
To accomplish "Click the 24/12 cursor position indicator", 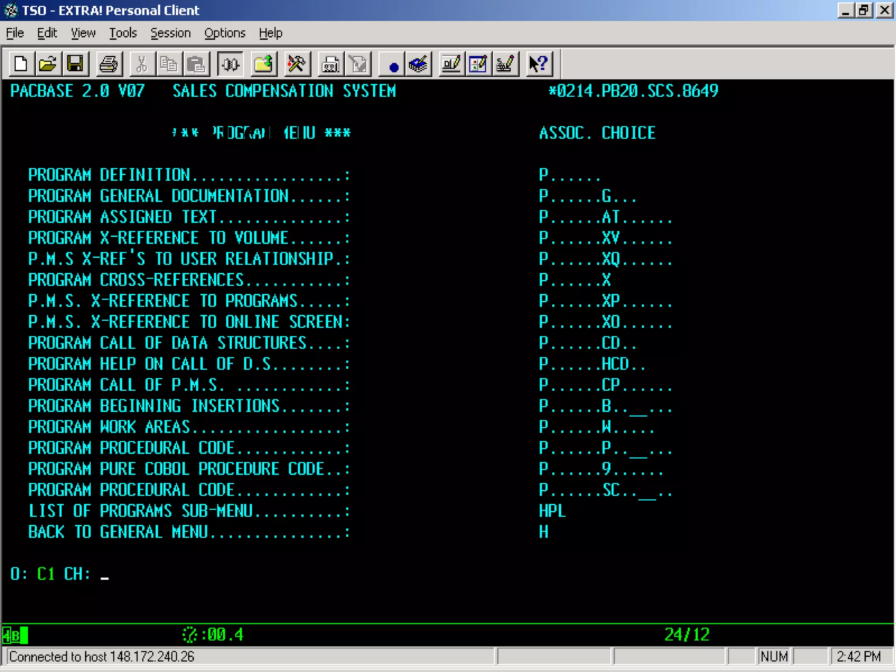I will click(x=687, y=635).
